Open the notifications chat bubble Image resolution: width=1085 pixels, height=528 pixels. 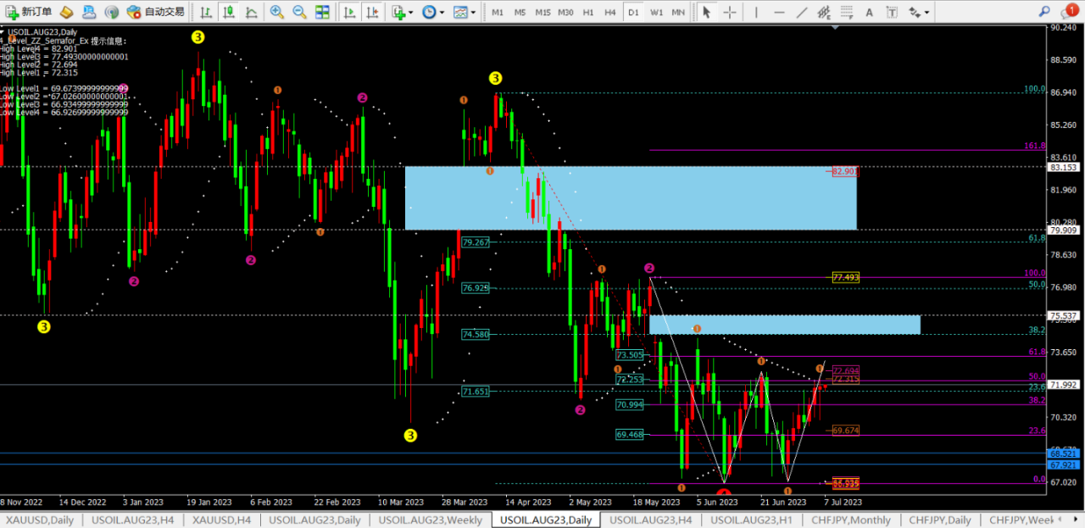pos(1069,11)
